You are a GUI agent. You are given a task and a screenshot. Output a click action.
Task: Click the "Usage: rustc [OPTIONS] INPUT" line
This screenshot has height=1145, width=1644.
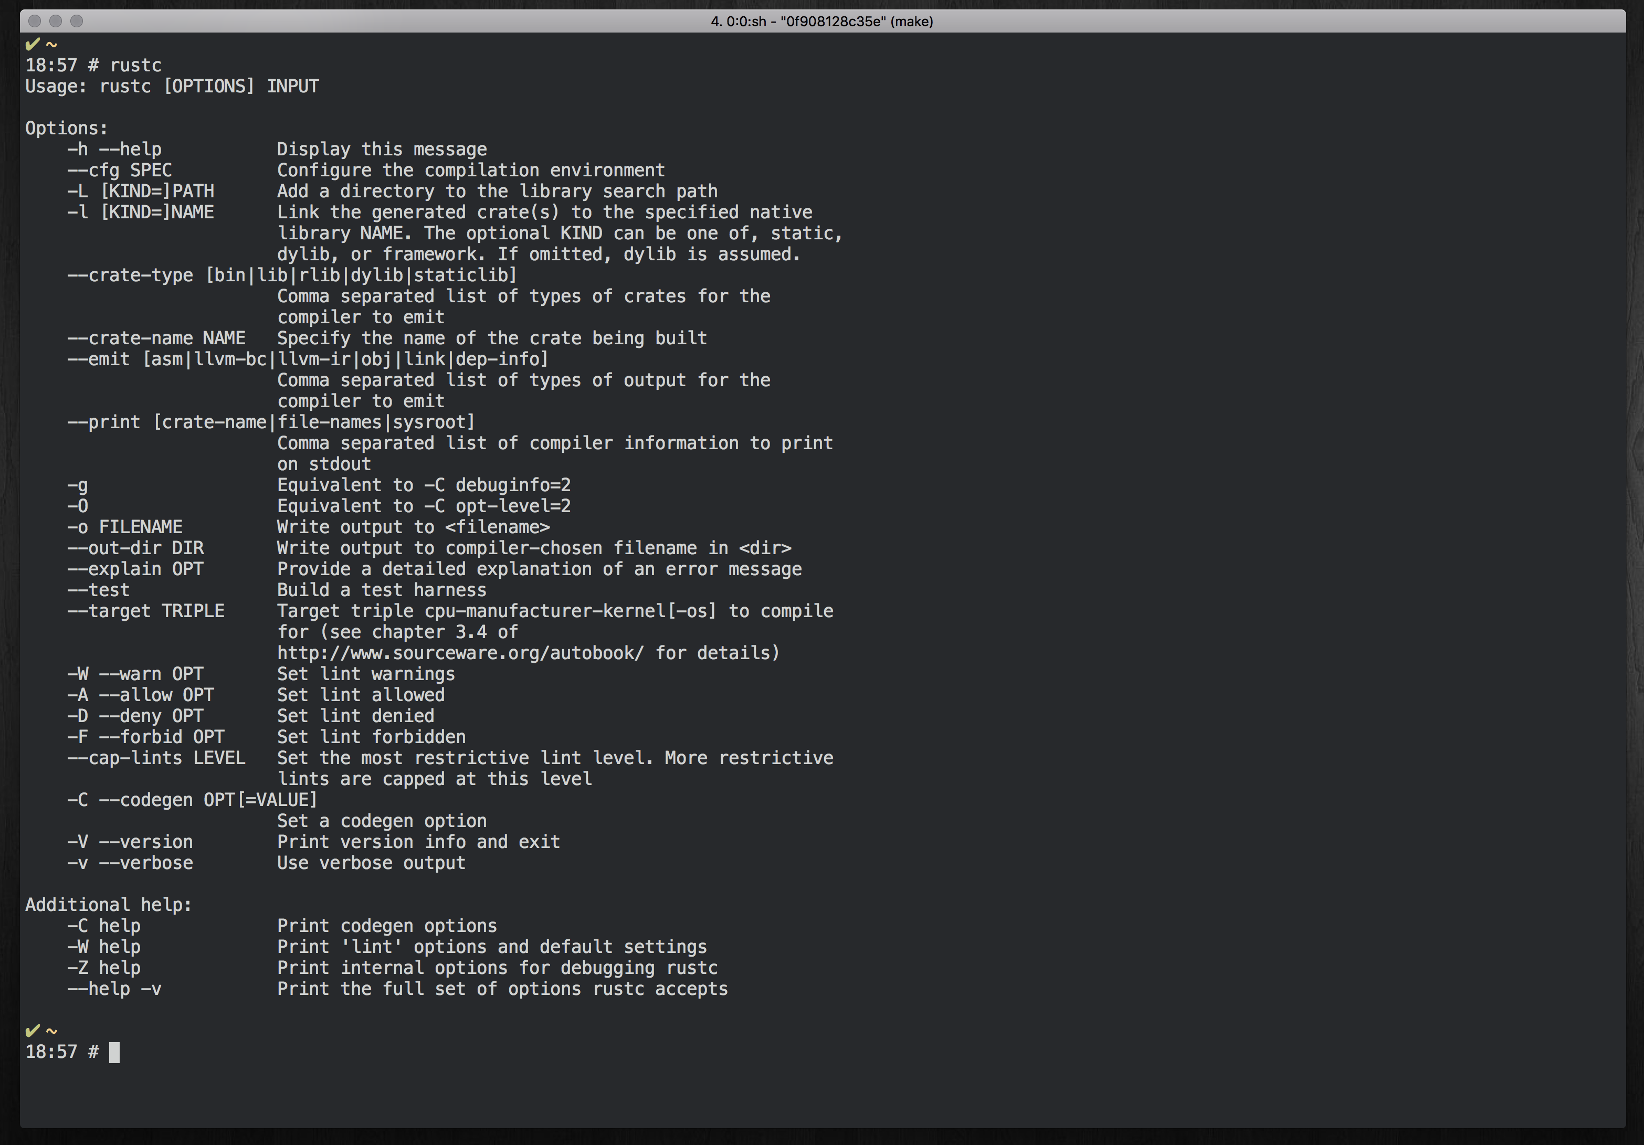tap(172, 87)
